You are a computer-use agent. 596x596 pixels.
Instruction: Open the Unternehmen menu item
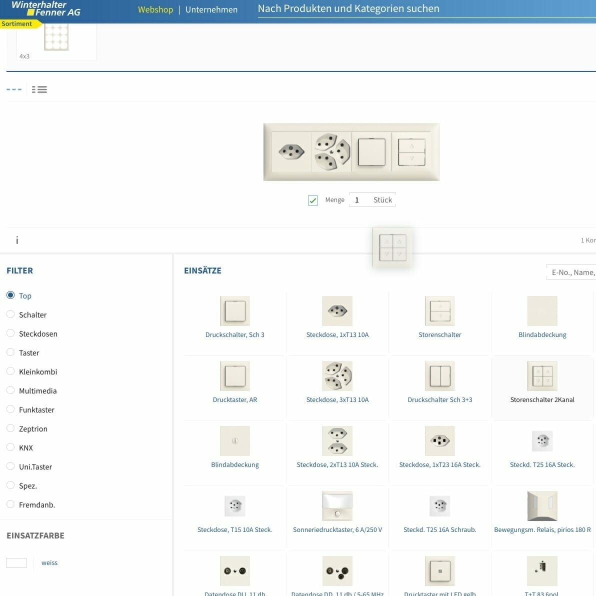[x=211, y=9]
